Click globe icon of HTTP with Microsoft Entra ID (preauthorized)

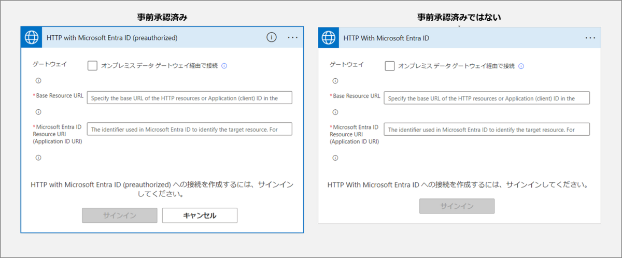(32, 37)
